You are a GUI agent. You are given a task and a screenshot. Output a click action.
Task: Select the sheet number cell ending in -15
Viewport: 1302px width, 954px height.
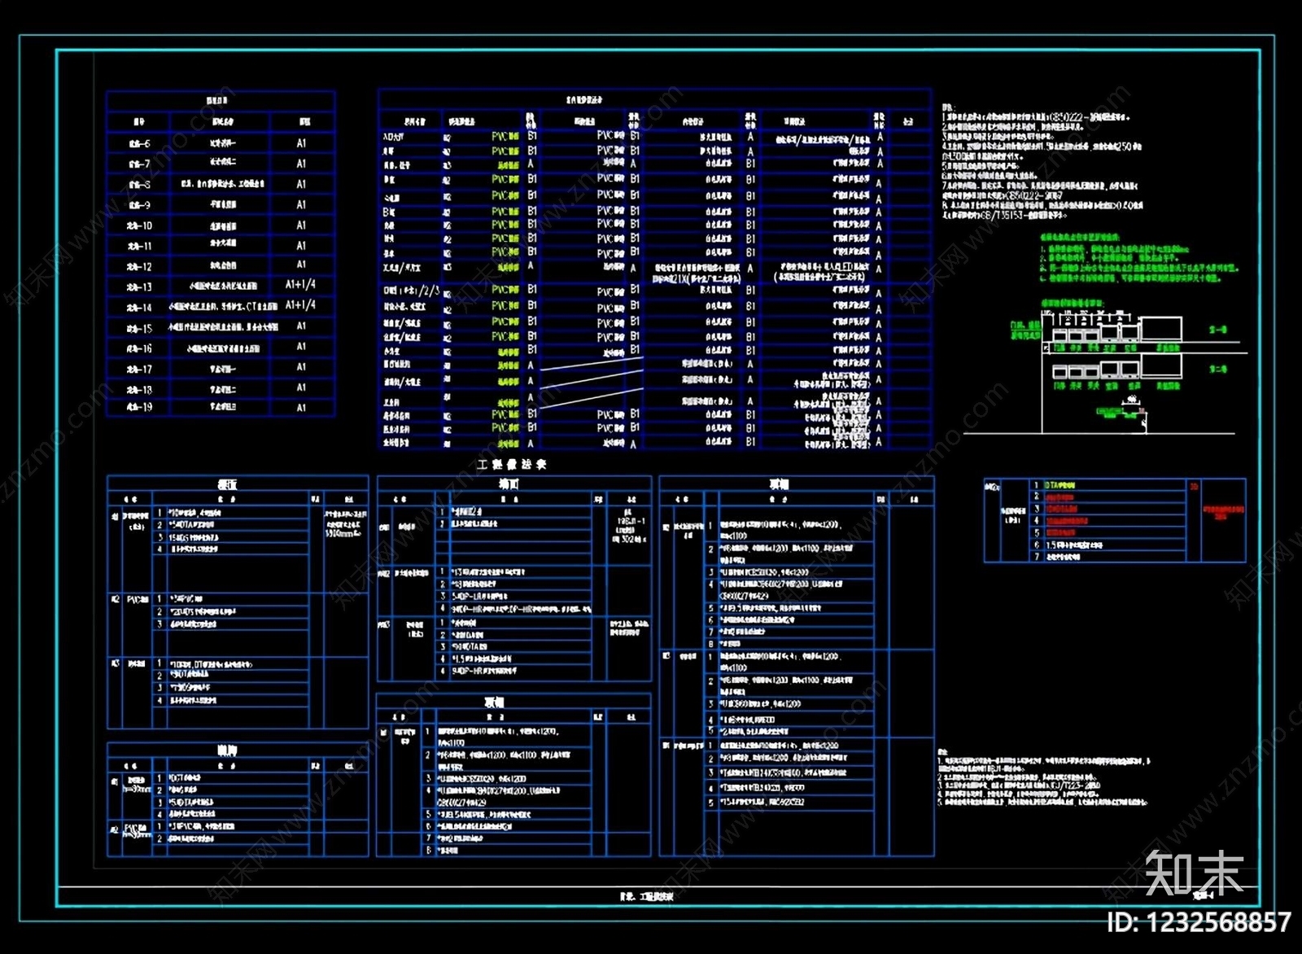pyautogui.click(x=138, y=328)
